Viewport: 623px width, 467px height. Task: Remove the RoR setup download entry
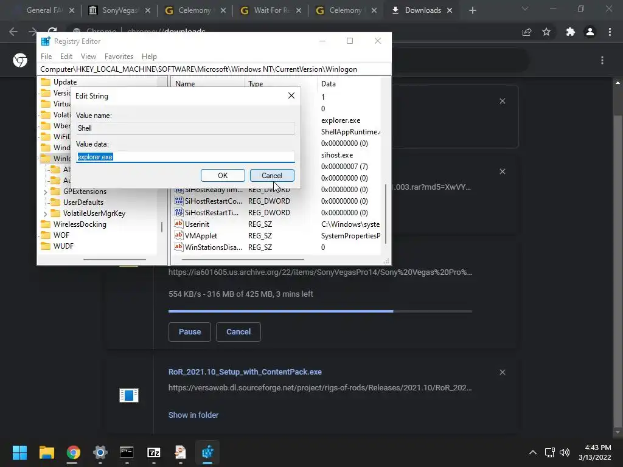click(x=502, y=372)
